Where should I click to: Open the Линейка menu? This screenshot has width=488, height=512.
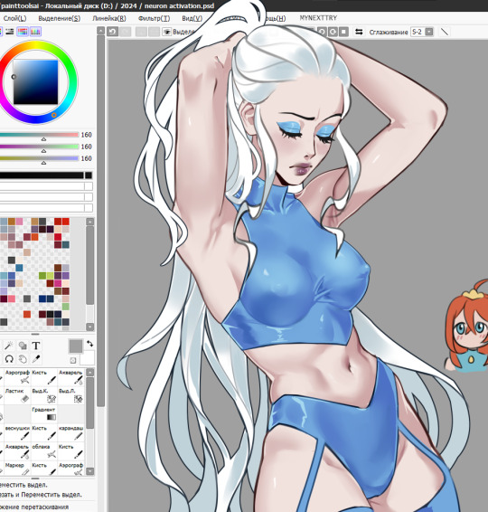coord(109,18)
